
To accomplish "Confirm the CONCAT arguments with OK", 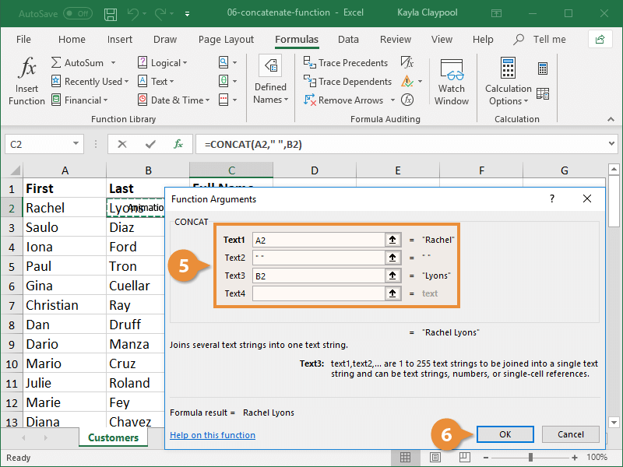I will tap(505, 434).
